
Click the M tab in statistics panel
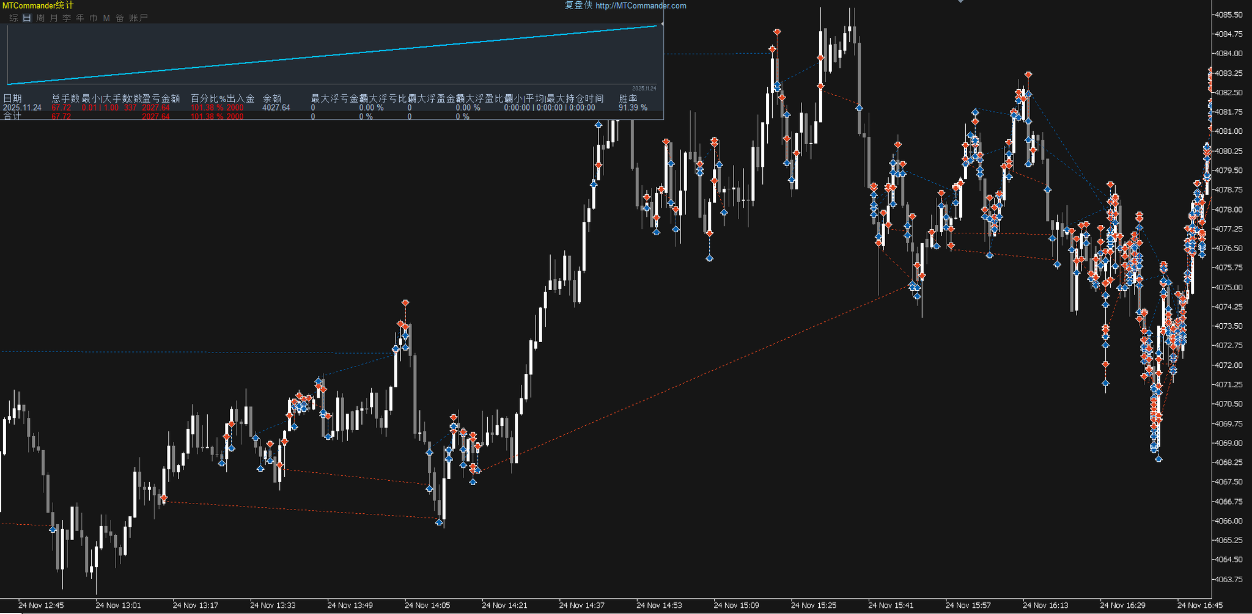[x=106, y=18]
